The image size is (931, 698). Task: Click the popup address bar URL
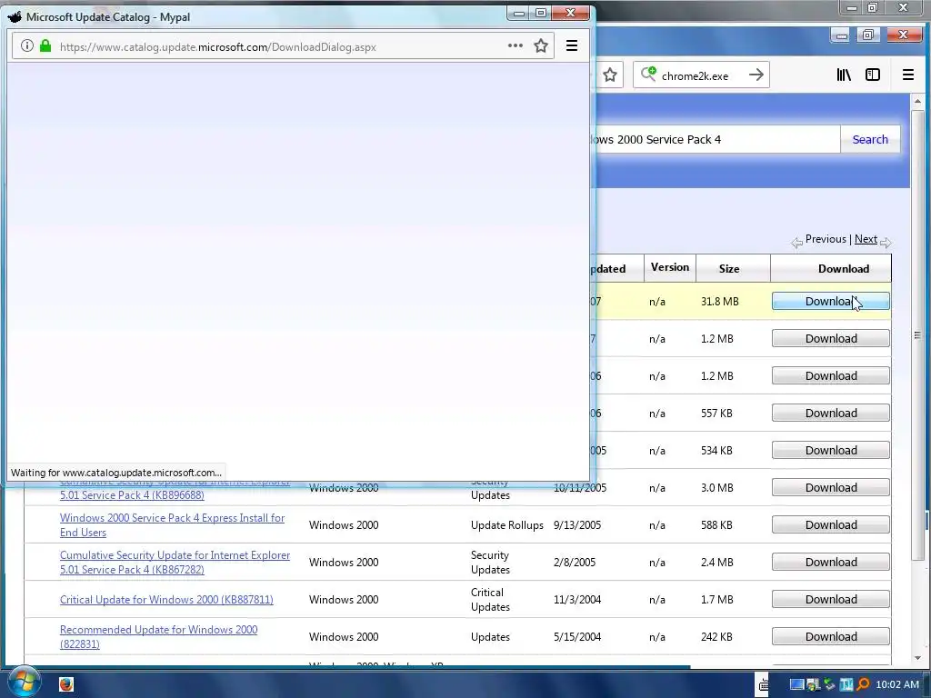[218, 47]
